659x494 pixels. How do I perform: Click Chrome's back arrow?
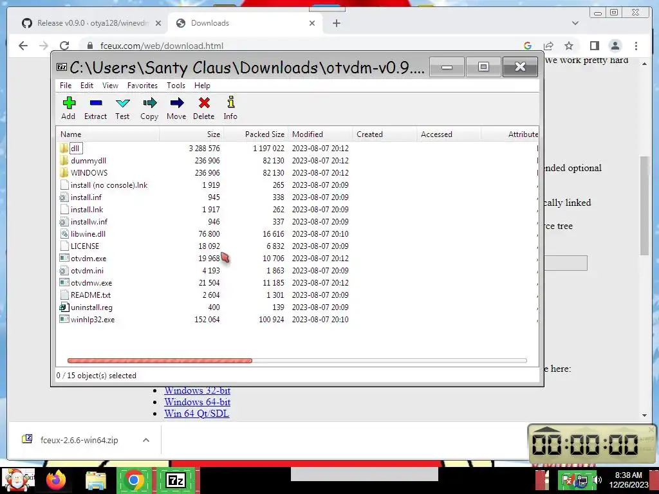23,46
